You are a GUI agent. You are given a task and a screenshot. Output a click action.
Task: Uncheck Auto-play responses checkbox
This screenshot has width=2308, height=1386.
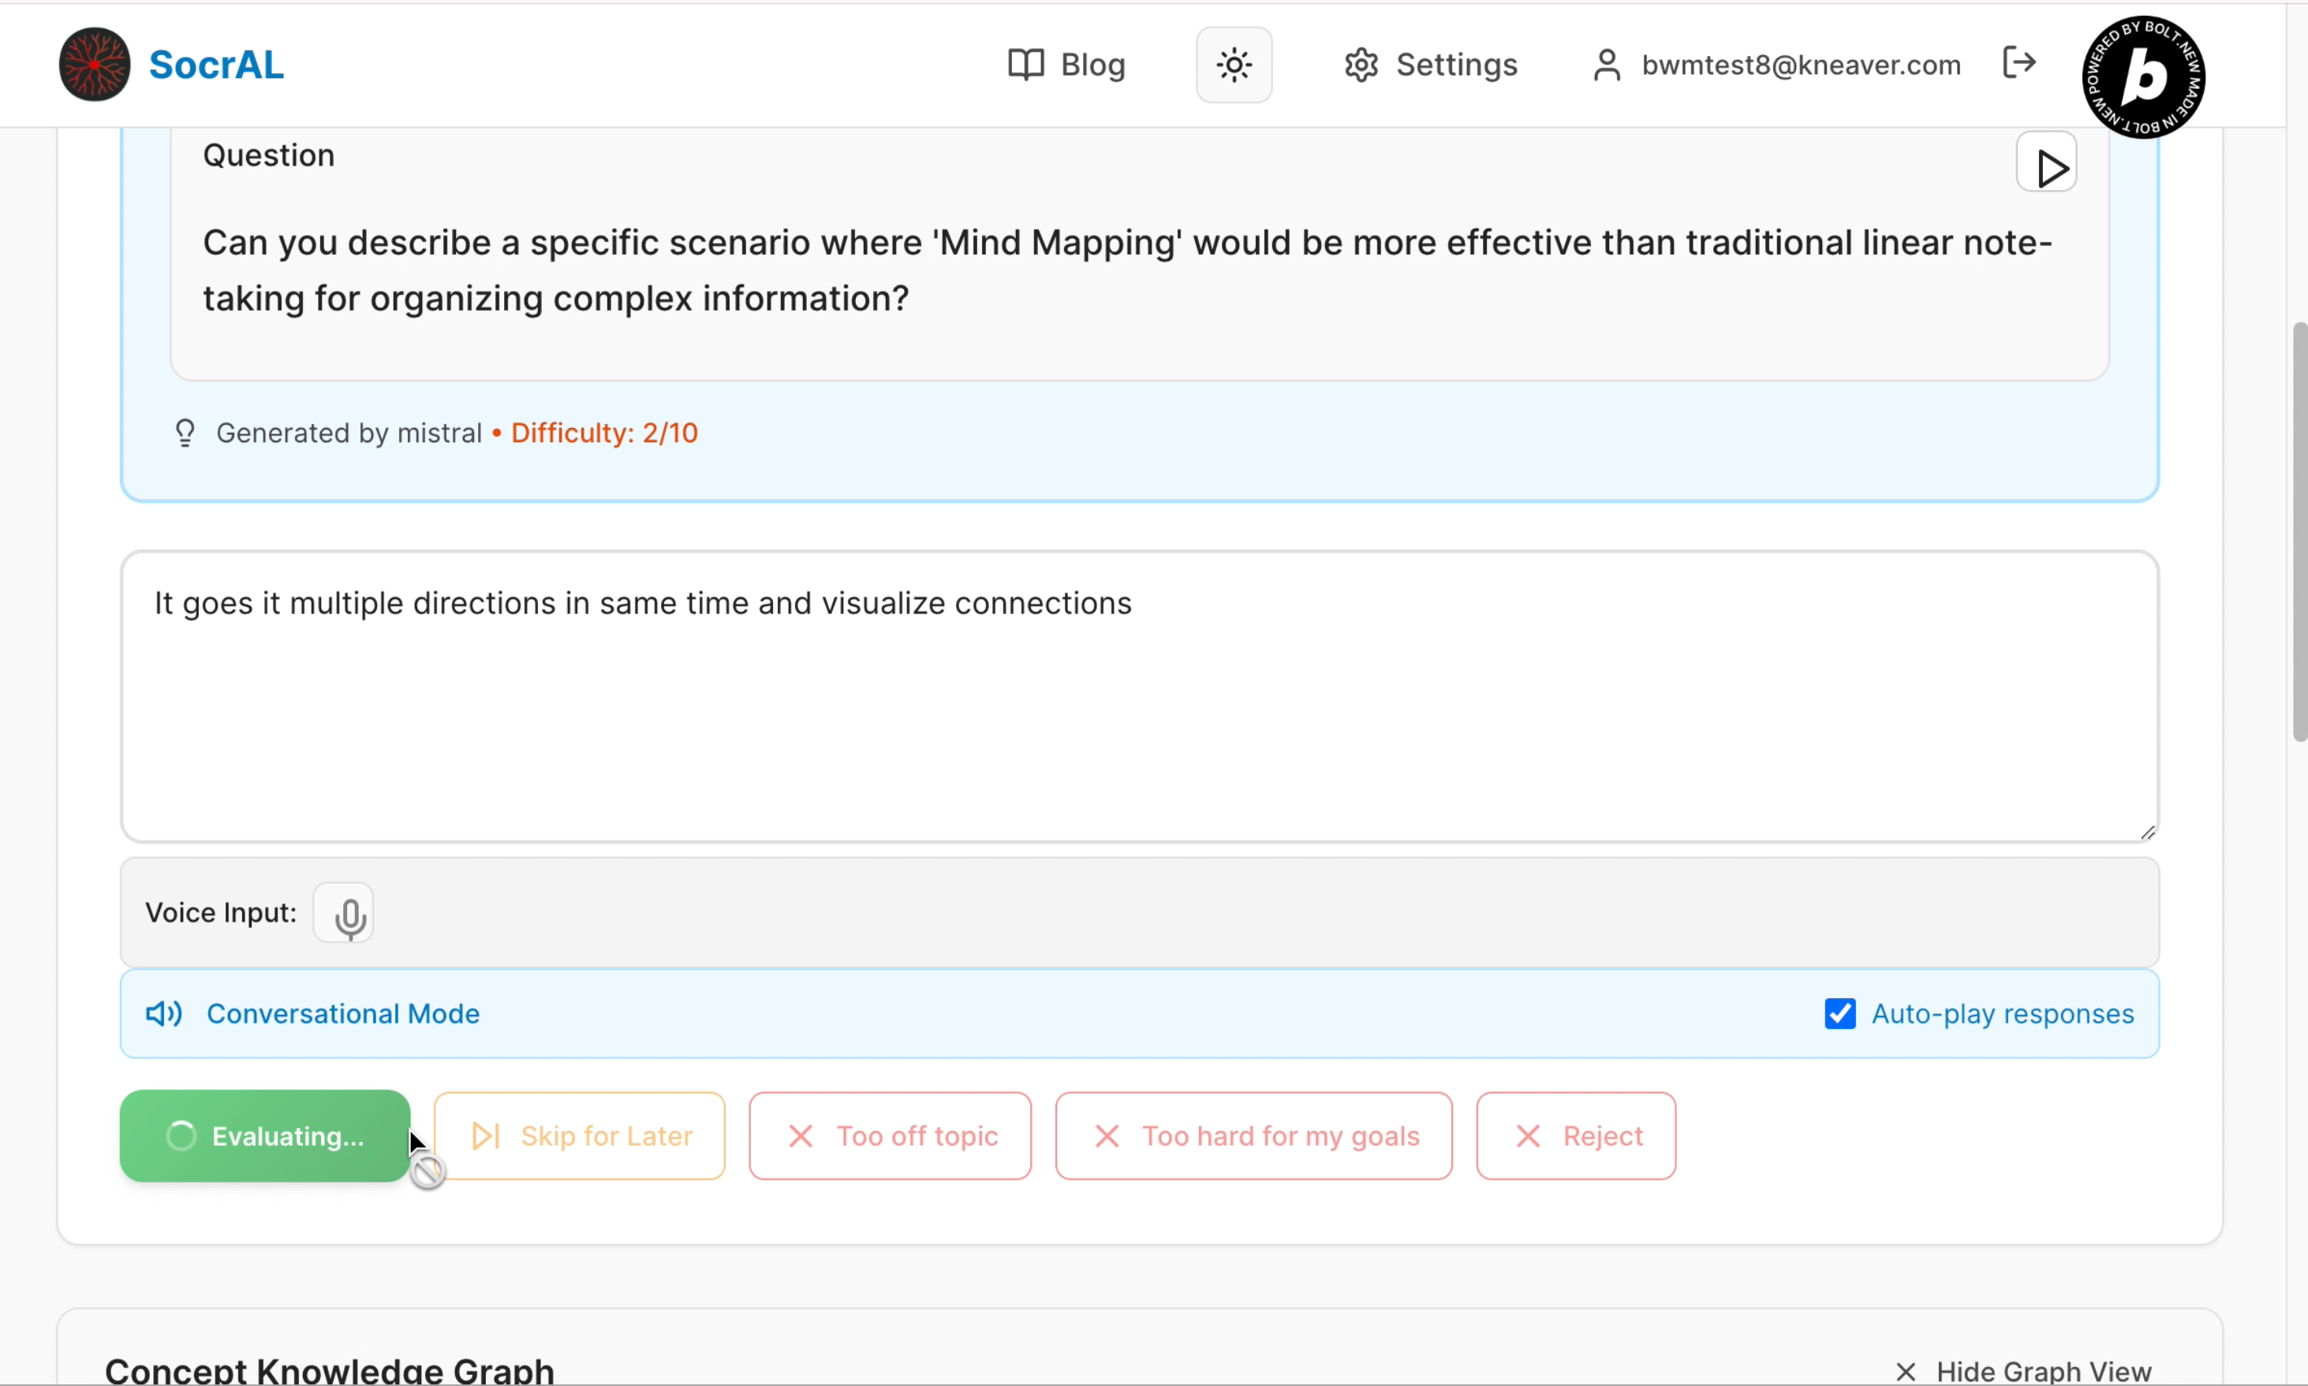1839,1013
